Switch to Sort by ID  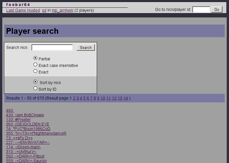(35, 88)
